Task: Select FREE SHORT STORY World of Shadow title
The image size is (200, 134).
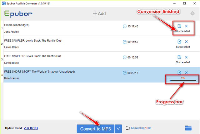Action: pos(40,72)
